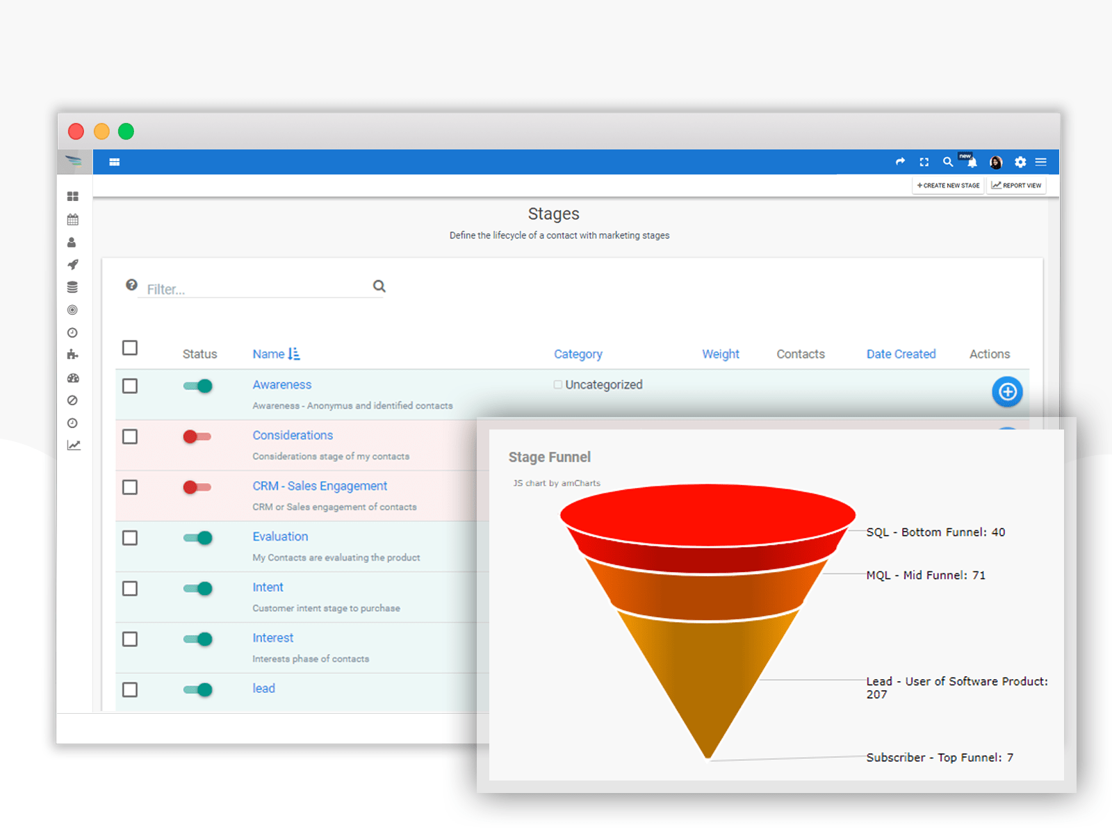Open the contacts person icon in sidebar
This screenshot has height=834, width=1112.
click(72, 243)
